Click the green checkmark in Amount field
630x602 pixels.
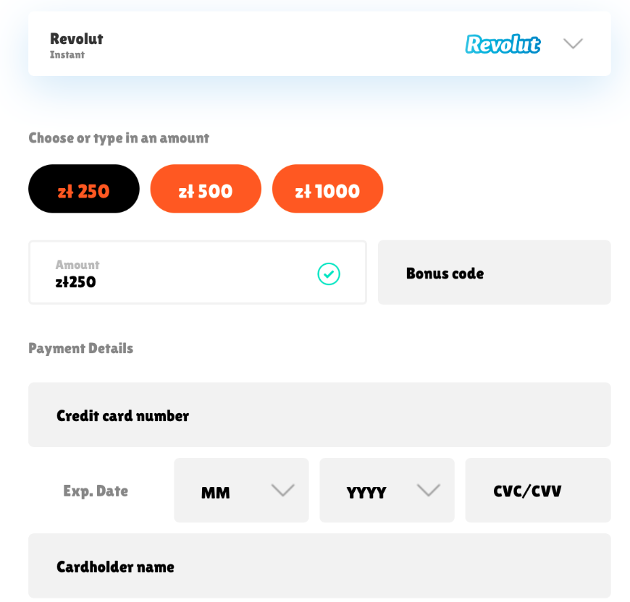point(329,274)
